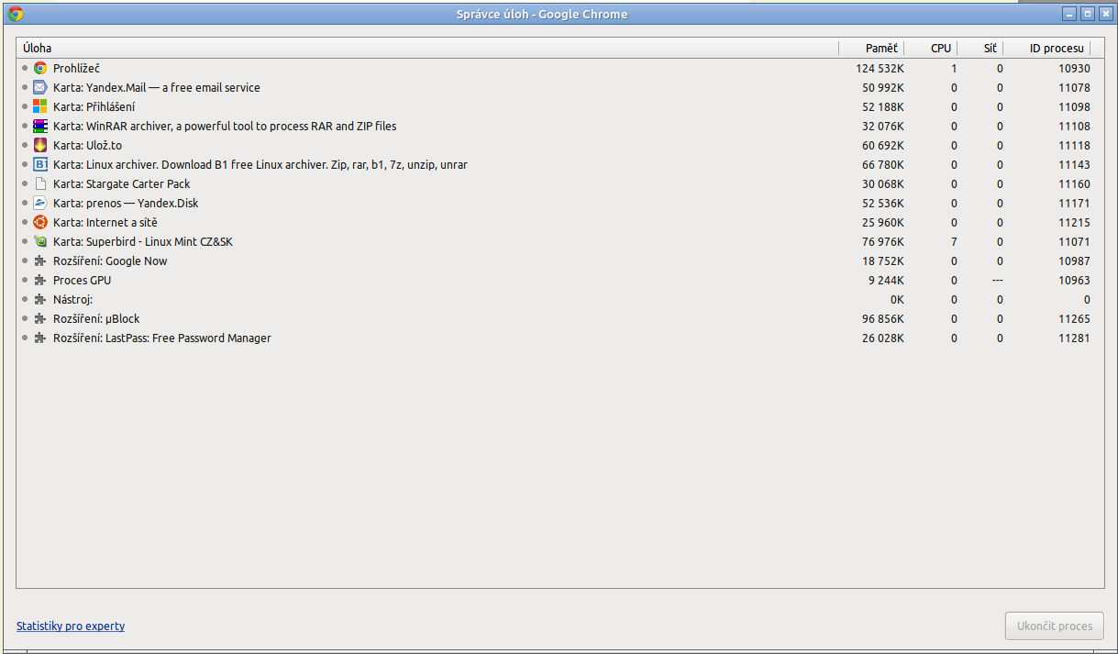1118x654 pixels.
Task: Click the Ubuntu icon for Internet a sítě
Action: (x=40, y=222)
